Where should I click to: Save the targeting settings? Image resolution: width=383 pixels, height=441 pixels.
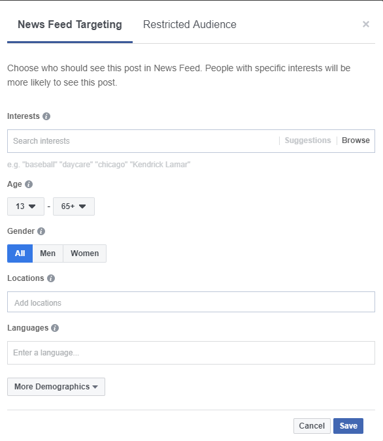348,426
